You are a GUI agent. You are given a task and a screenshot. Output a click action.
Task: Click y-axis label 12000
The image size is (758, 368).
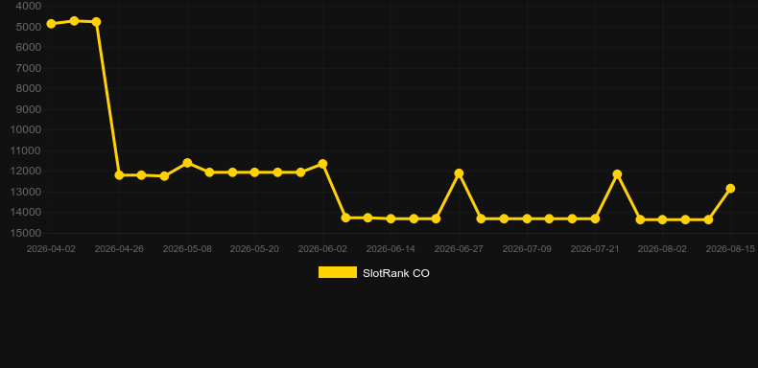click(x=26, y=171)
